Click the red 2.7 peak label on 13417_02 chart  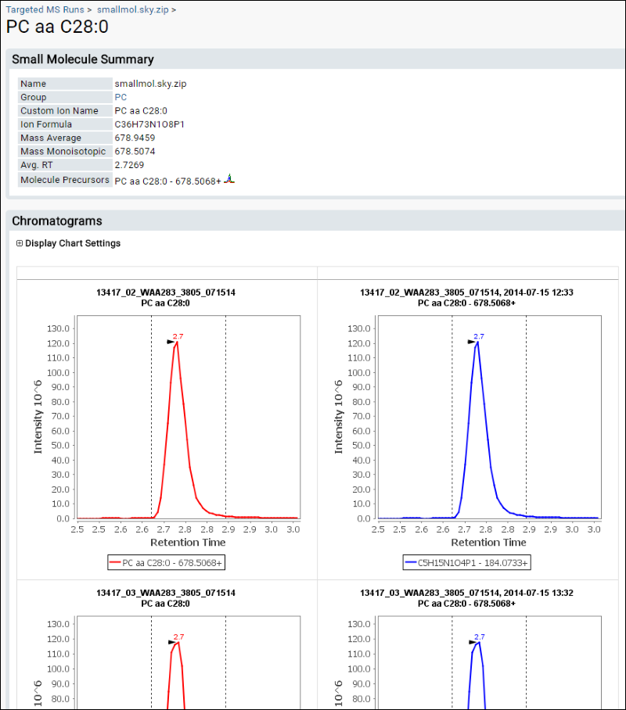[x=178, y=336]
